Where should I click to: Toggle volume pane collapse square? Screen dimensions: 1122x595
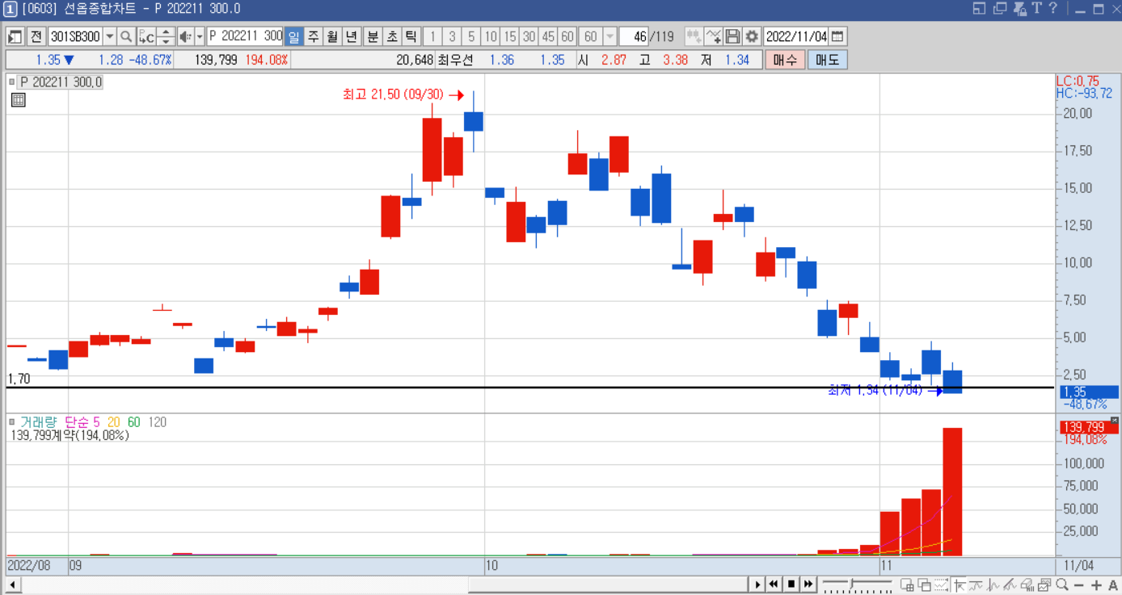point(11,421)
